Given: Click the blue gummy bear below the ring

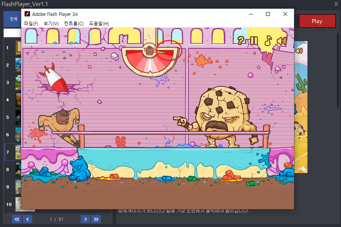Looking at the screenshot, I should tap(80, 169).
